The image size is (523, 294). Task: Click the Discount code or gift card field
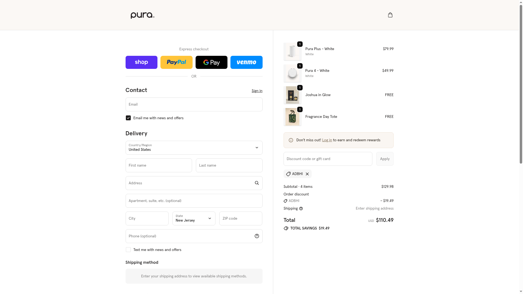pos(328,159)
